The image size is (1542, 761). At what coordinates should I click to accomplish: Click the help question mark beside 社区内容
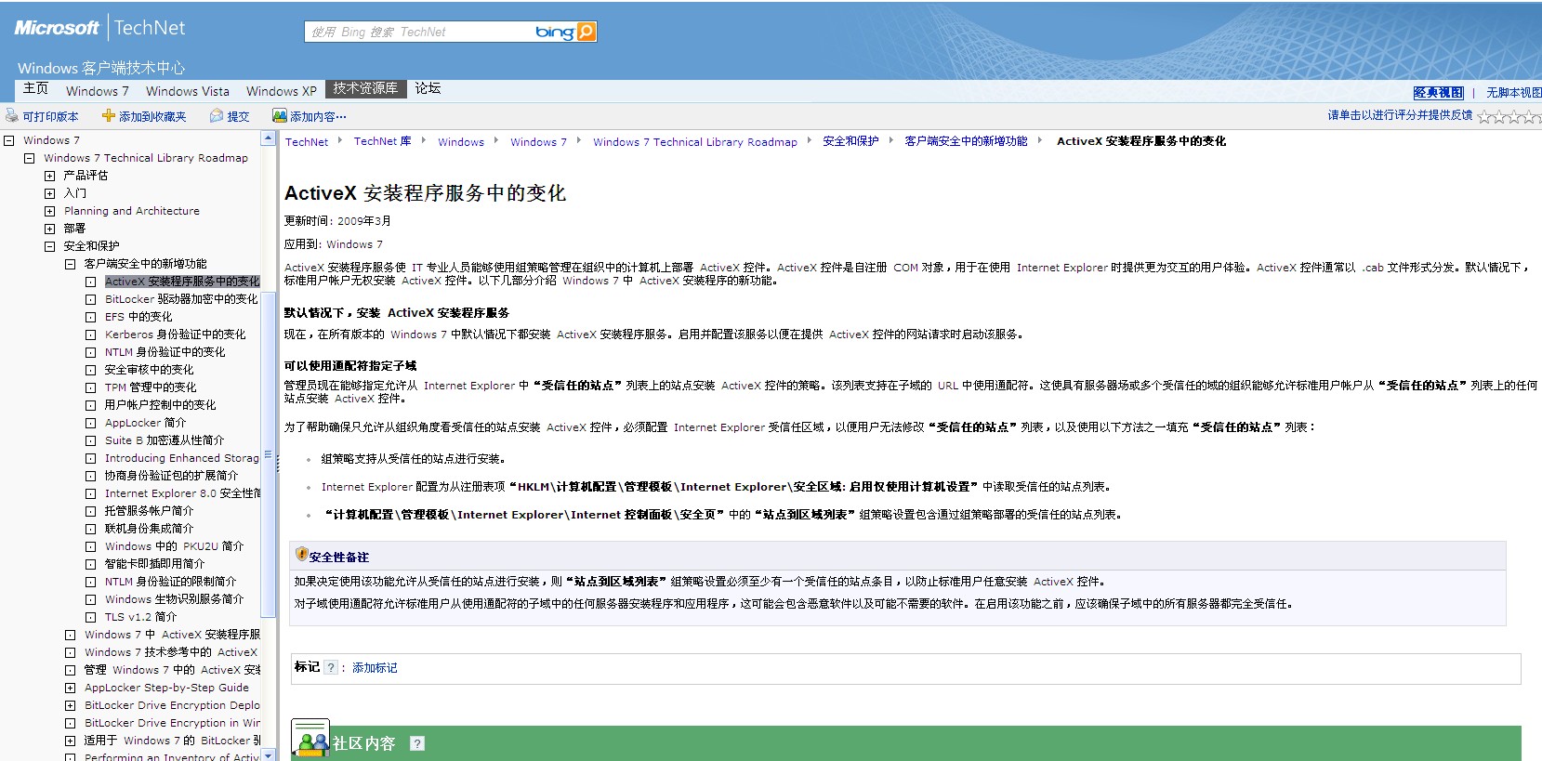click(x=417, y=743)
